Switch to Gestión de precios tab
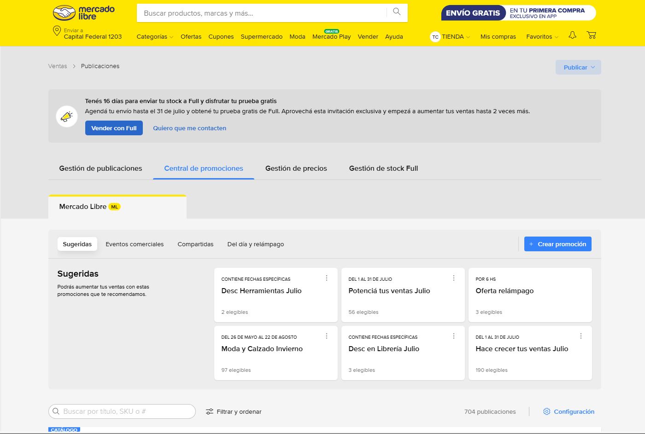Image resolution: width=645 pixels, height=434 pixels. pos(296,168)
